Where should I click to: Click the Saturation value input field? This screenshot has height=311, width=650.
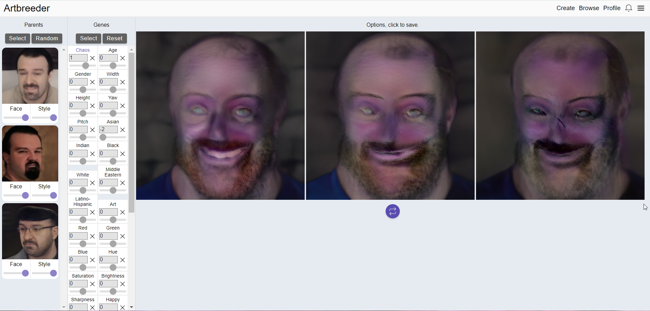point(79,284)
